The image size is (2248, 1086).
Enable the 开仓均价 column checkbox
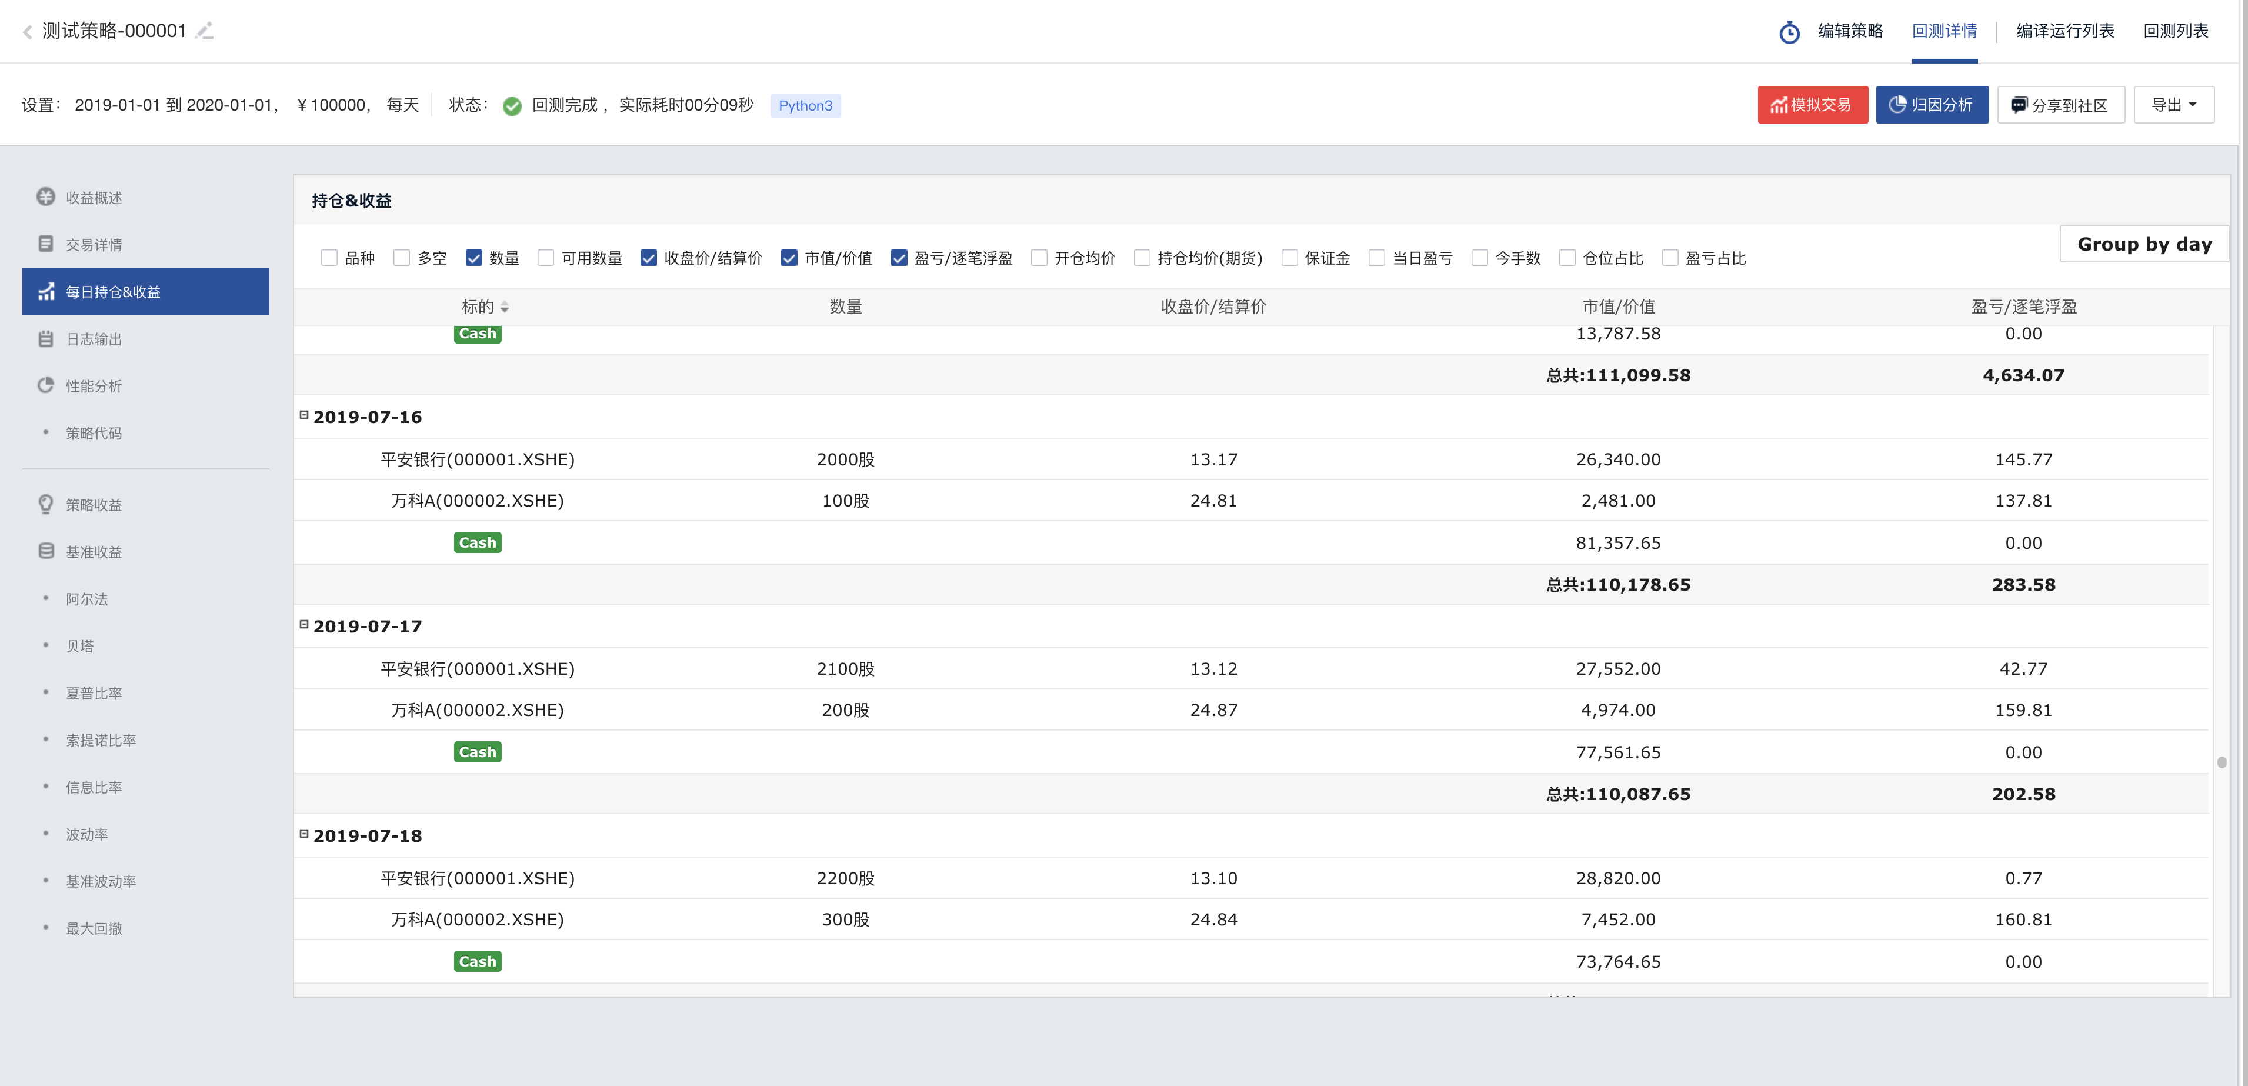click(1039, 258)
